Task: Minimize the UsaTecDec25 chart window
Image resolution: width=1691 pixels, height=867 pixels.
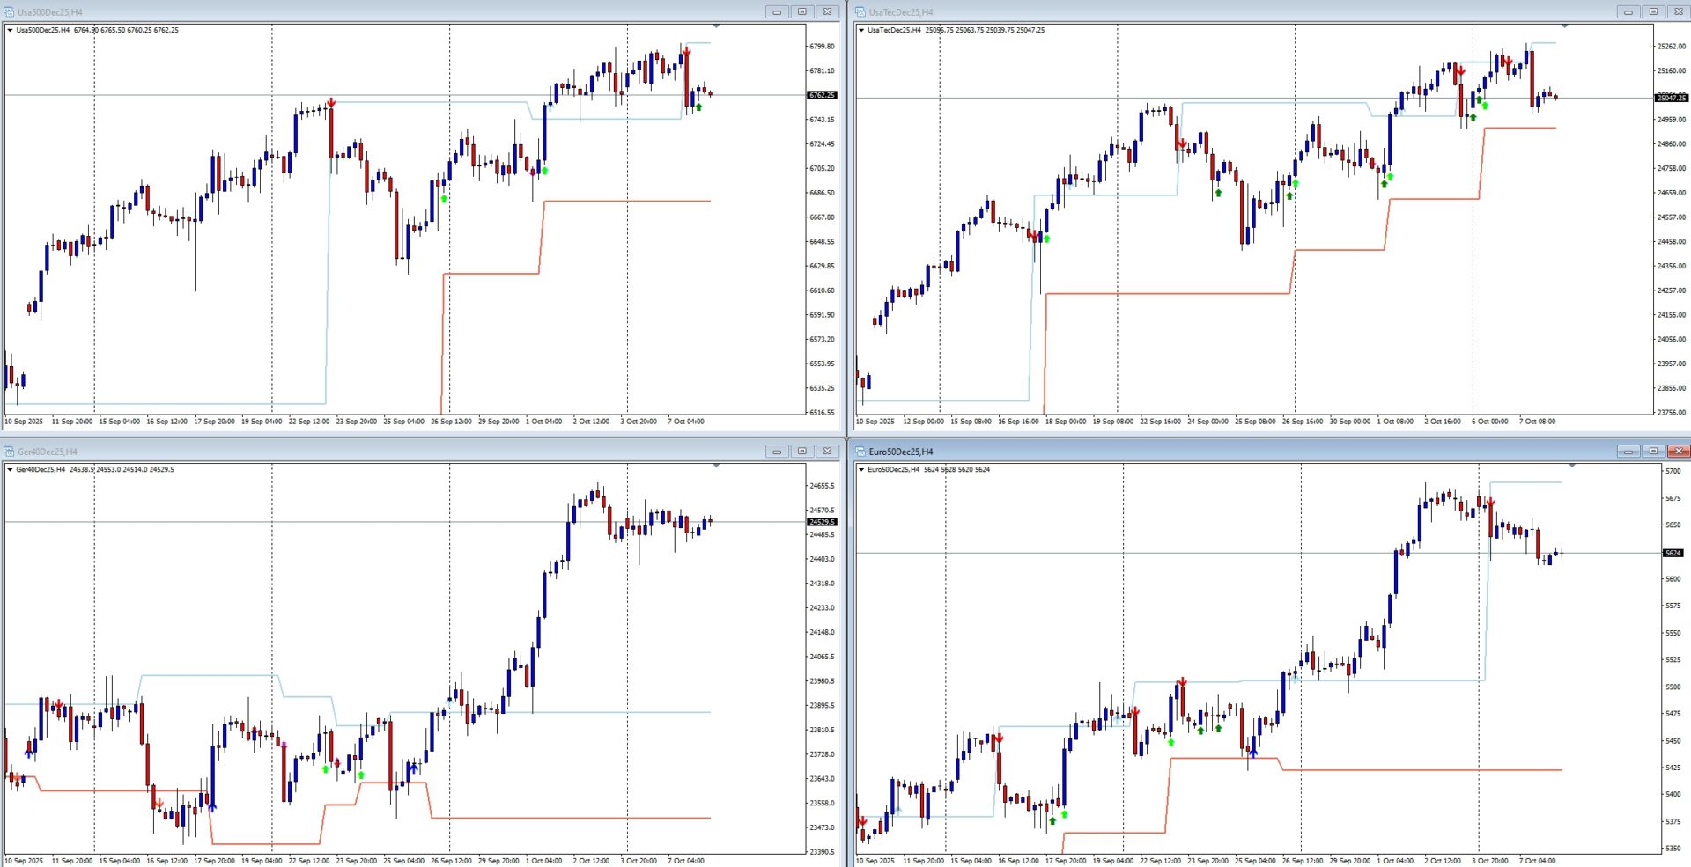Action: (1628, 11)
